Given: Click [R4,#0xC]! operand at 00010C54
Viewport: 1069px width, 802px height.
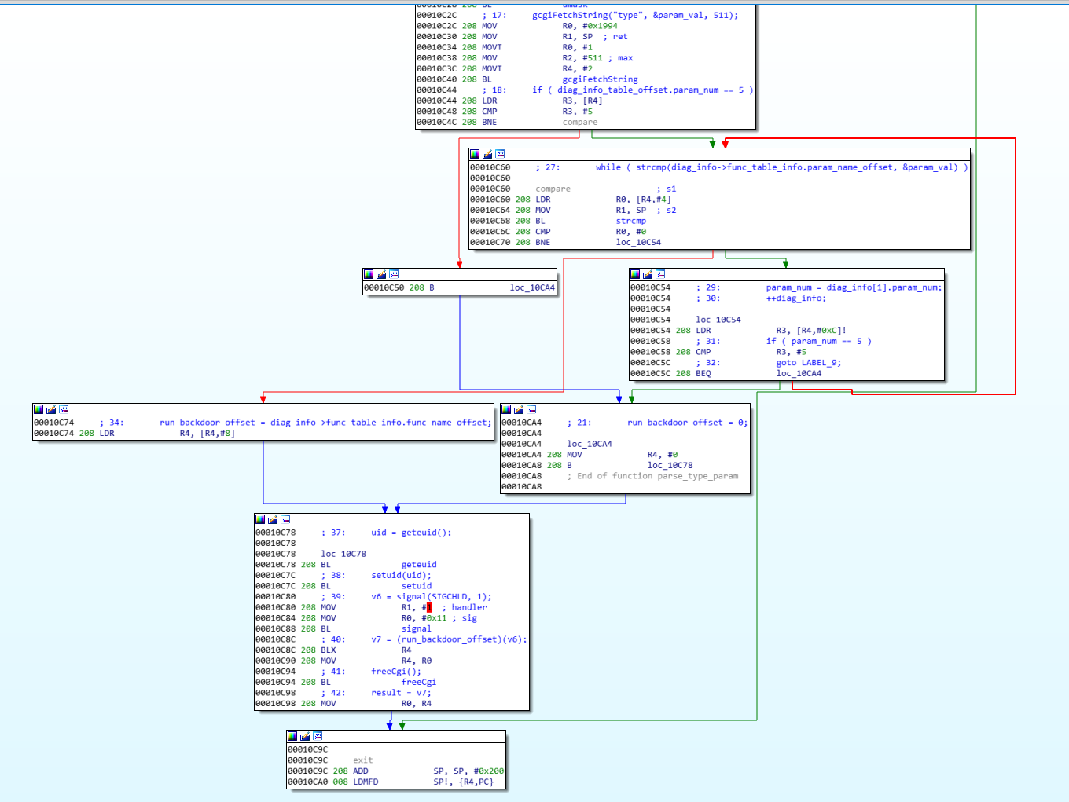Looking at the screenshot, I should [x=821, y=331].
